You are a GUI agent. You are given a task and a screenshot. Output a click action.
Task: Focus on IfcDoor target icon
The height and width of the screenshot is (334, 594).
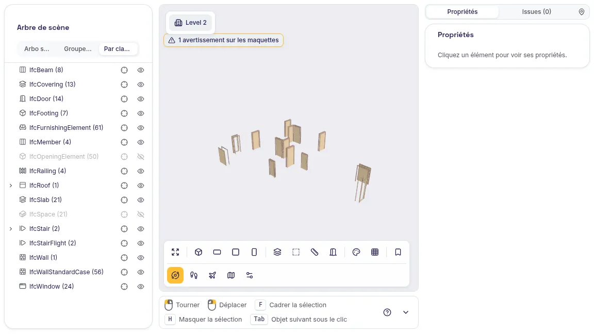click(124, 99)
